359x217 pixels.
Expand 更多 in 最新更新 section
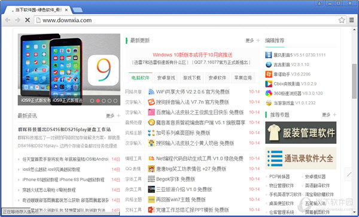tap(252, 41)
